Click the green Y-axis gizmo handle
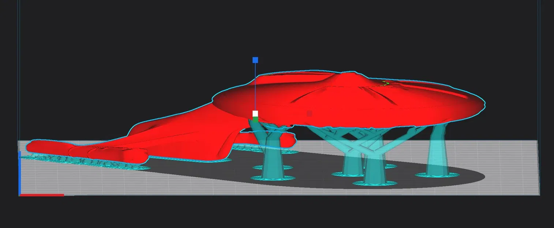This screenshot has height=228, width=554. coord(255,119)
